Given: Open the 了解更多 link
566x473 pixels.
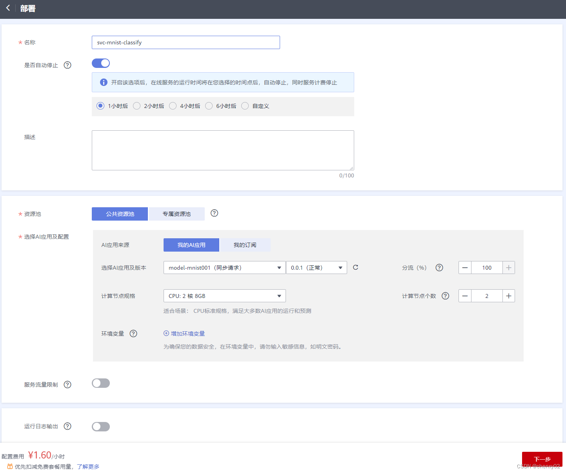Looking at the screenshot, I should [88, 467].
